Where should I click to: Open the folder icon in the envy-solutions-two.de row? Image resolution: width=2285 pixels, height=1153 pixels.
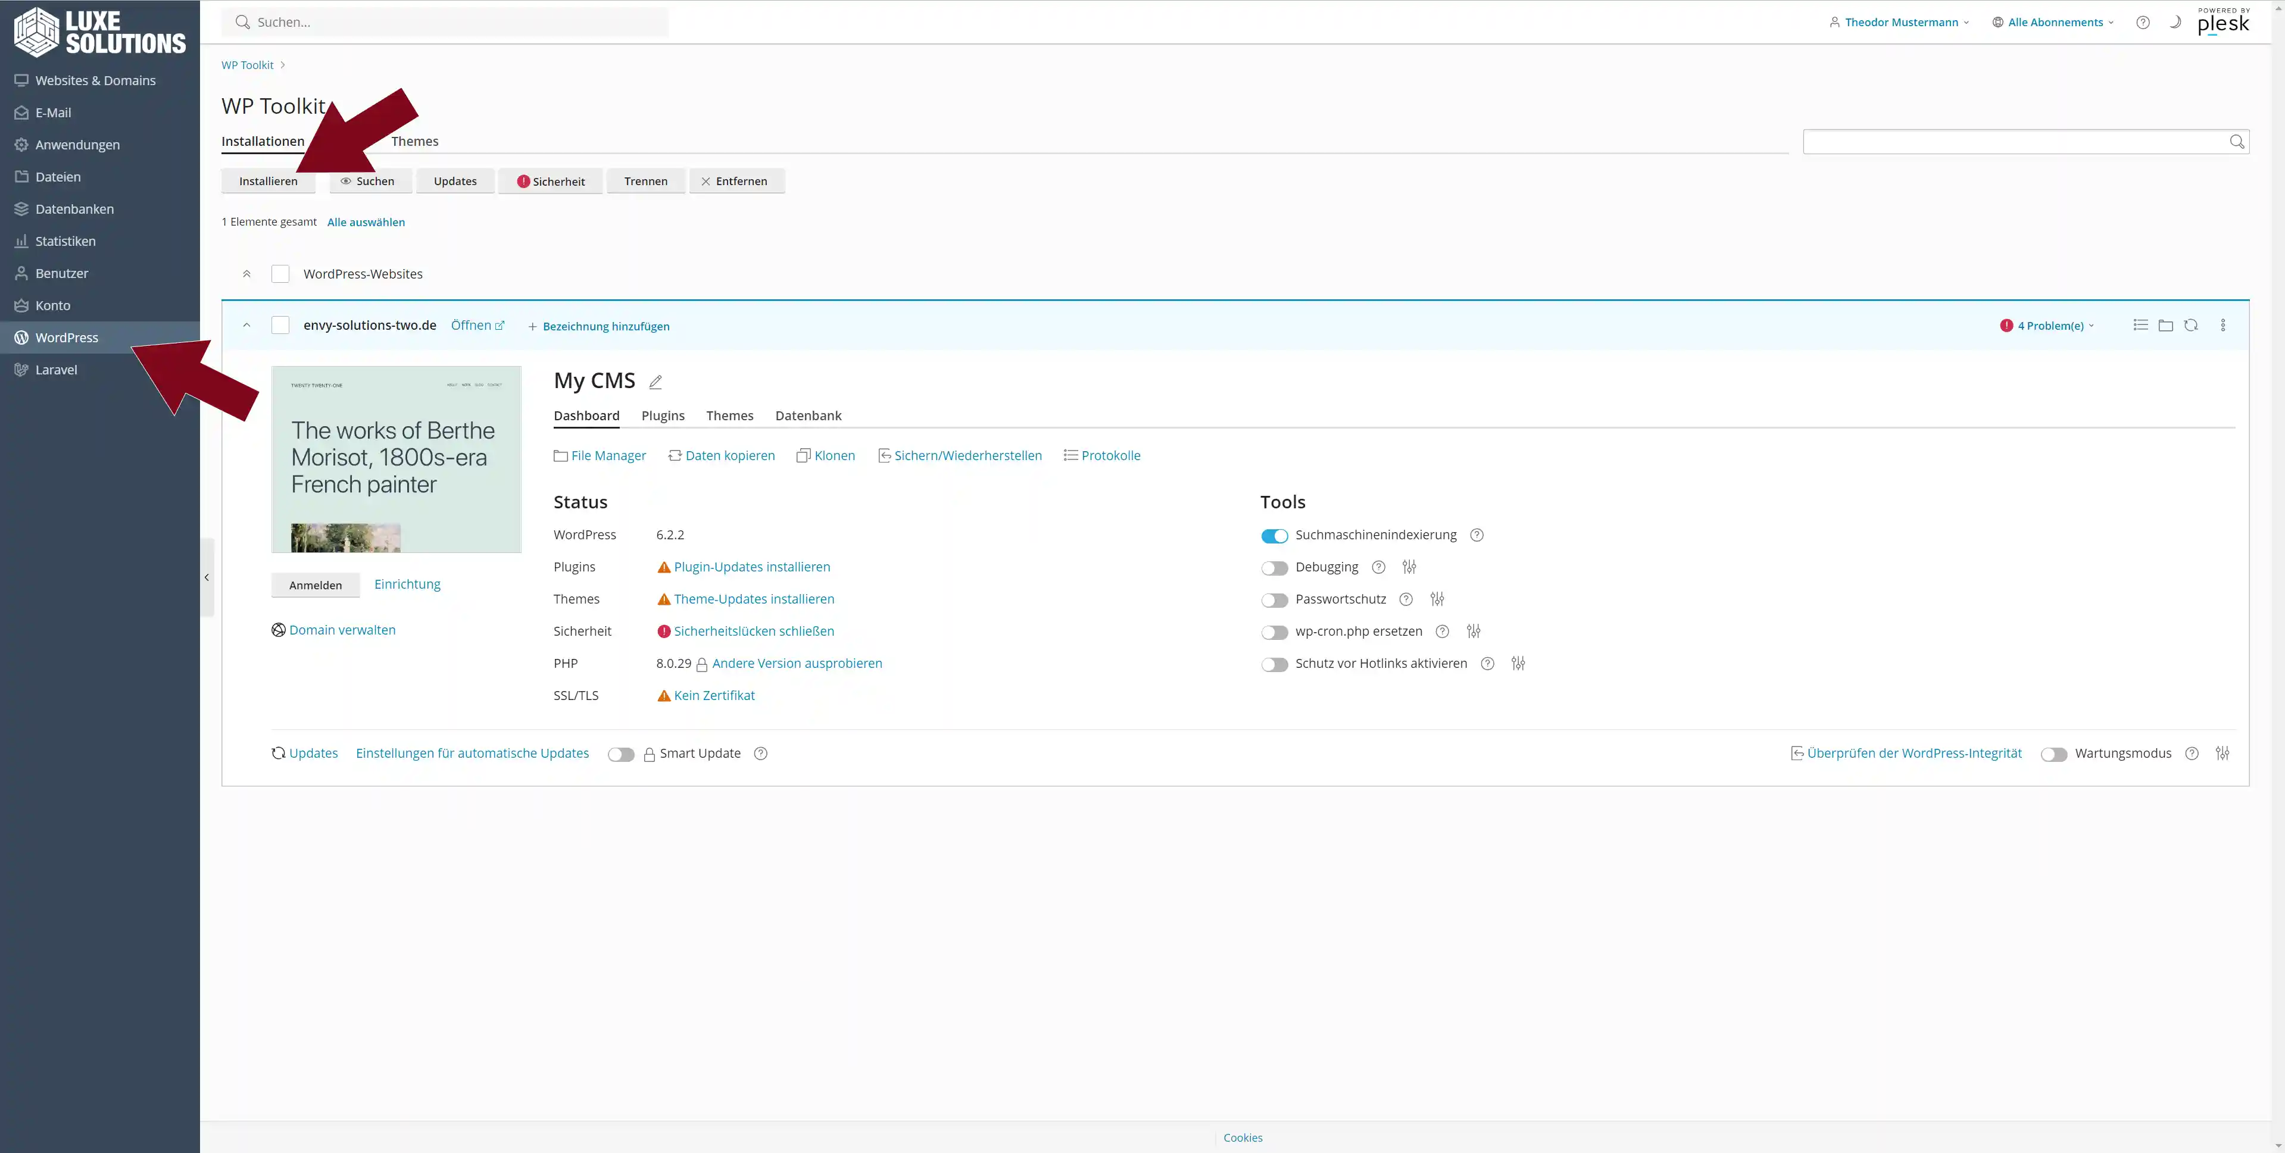tap(2165, 326)
